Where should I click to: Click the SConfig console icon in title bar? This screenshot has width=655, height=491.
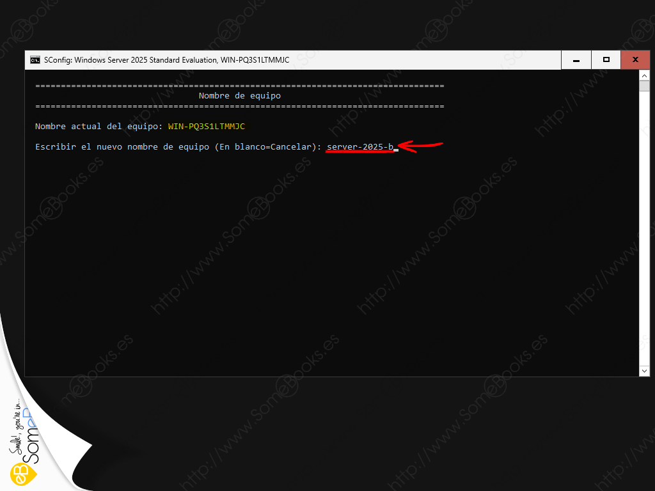coord(35,60)
